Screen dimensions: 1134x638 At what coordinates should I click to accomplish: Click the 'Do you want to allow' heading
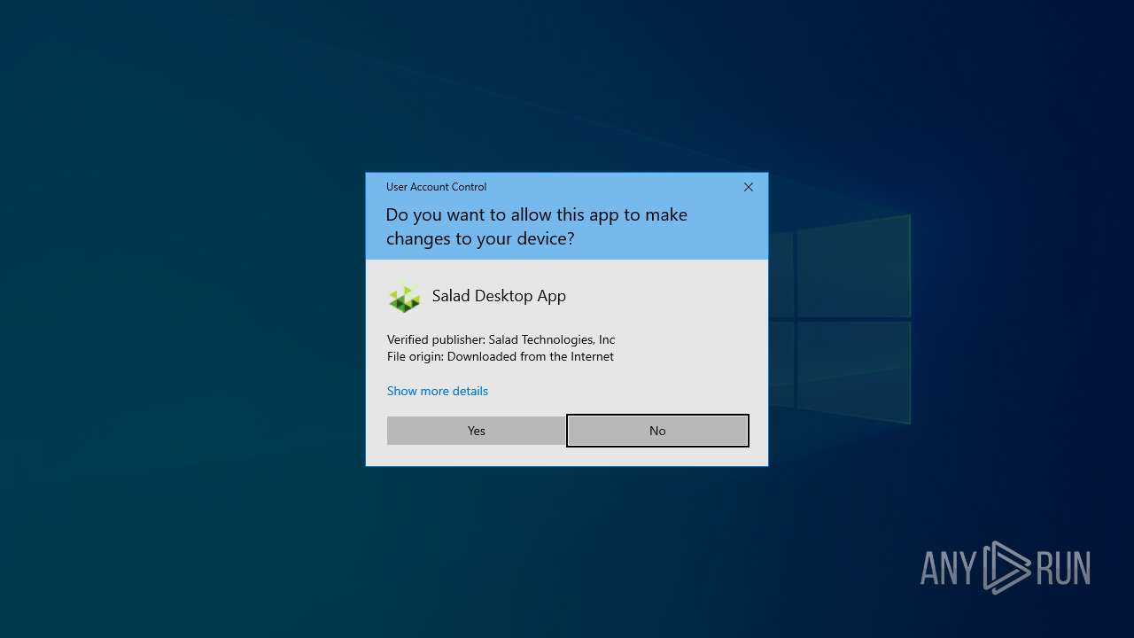[536, 226]
